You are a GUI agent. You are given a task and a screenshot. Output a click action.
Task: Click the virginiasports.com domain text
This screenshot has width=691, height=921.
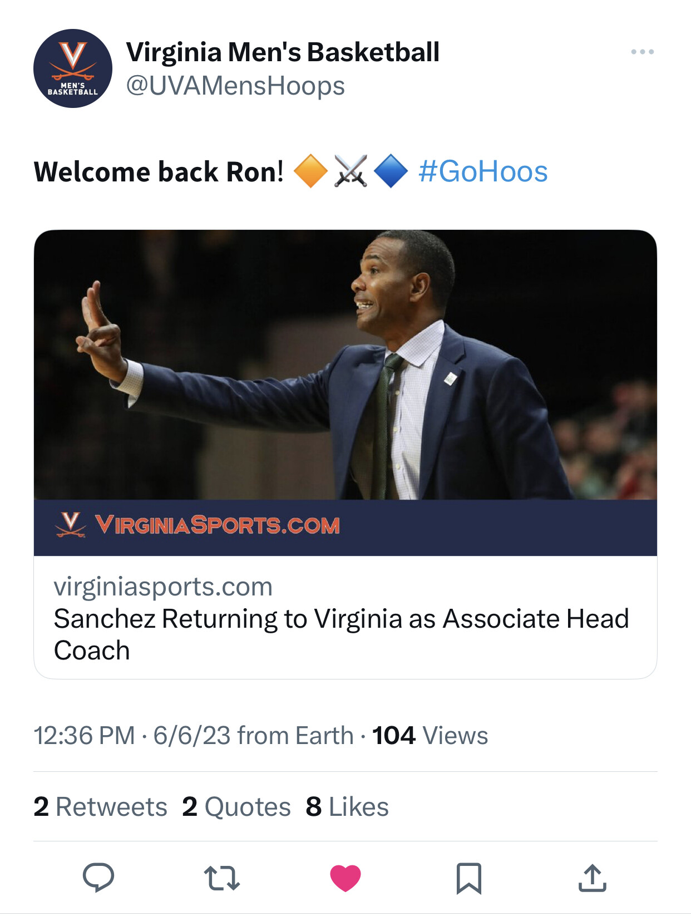163,587
